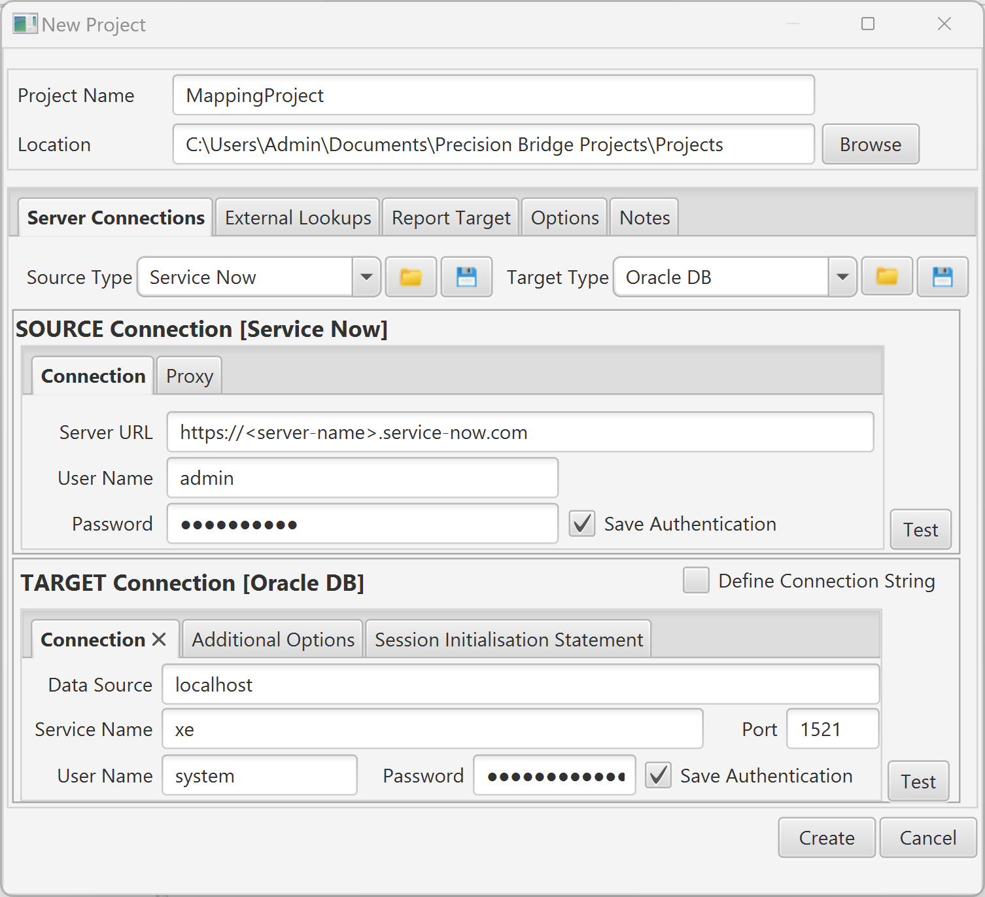Click the source Password field
This screenshot has height=897, width=985.
pos(362,523)
